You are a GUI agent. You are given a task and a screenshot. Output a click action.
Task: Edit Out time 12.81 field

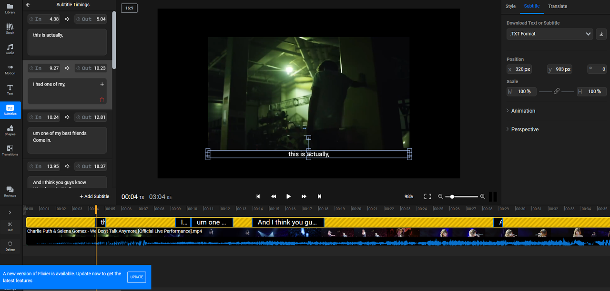click(91, 117)
